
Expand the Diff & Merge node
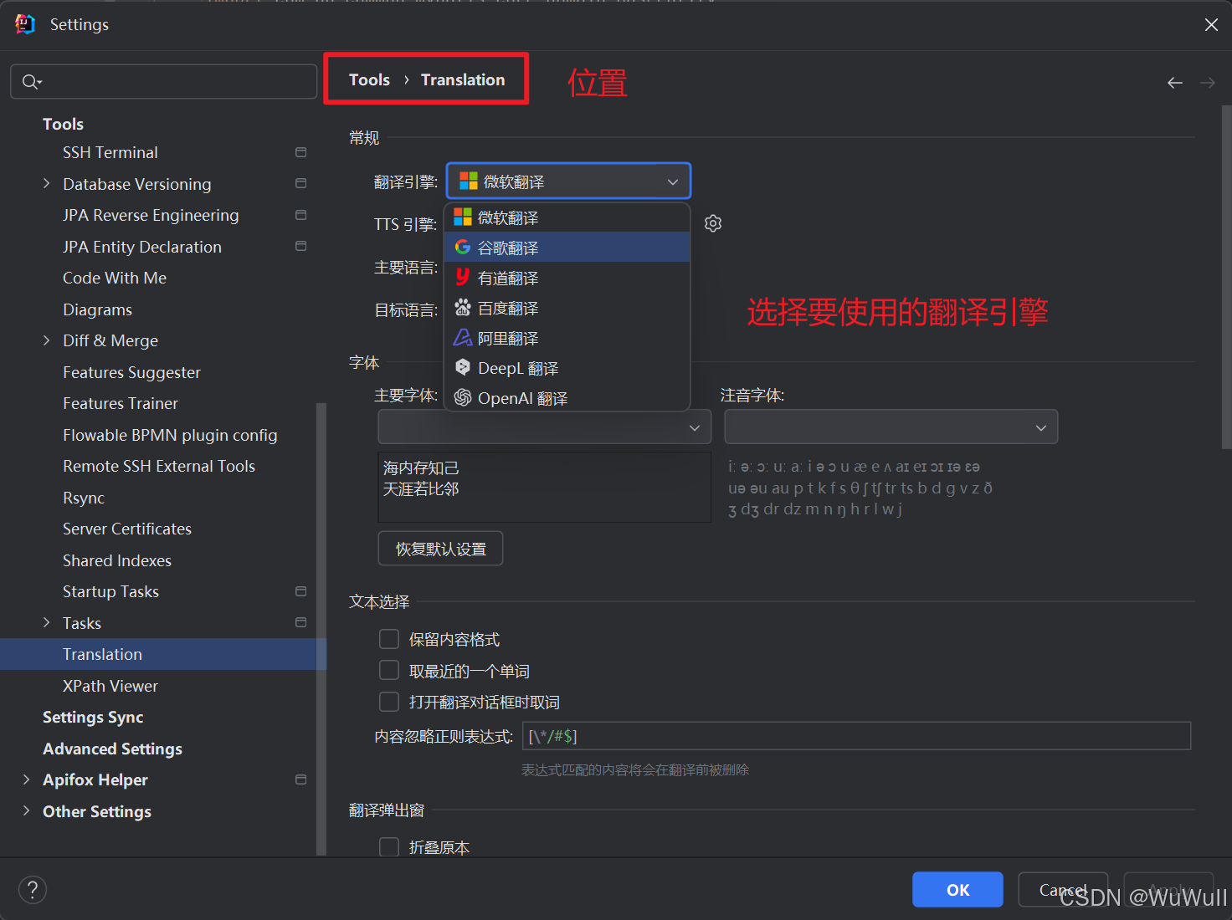(x=47, y=340)
